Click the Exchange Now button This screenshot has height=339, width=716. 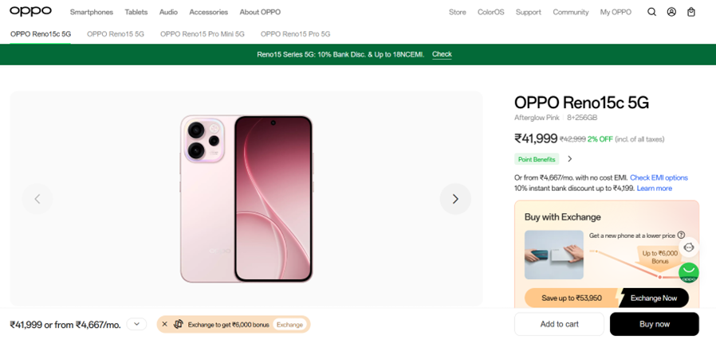653,298
